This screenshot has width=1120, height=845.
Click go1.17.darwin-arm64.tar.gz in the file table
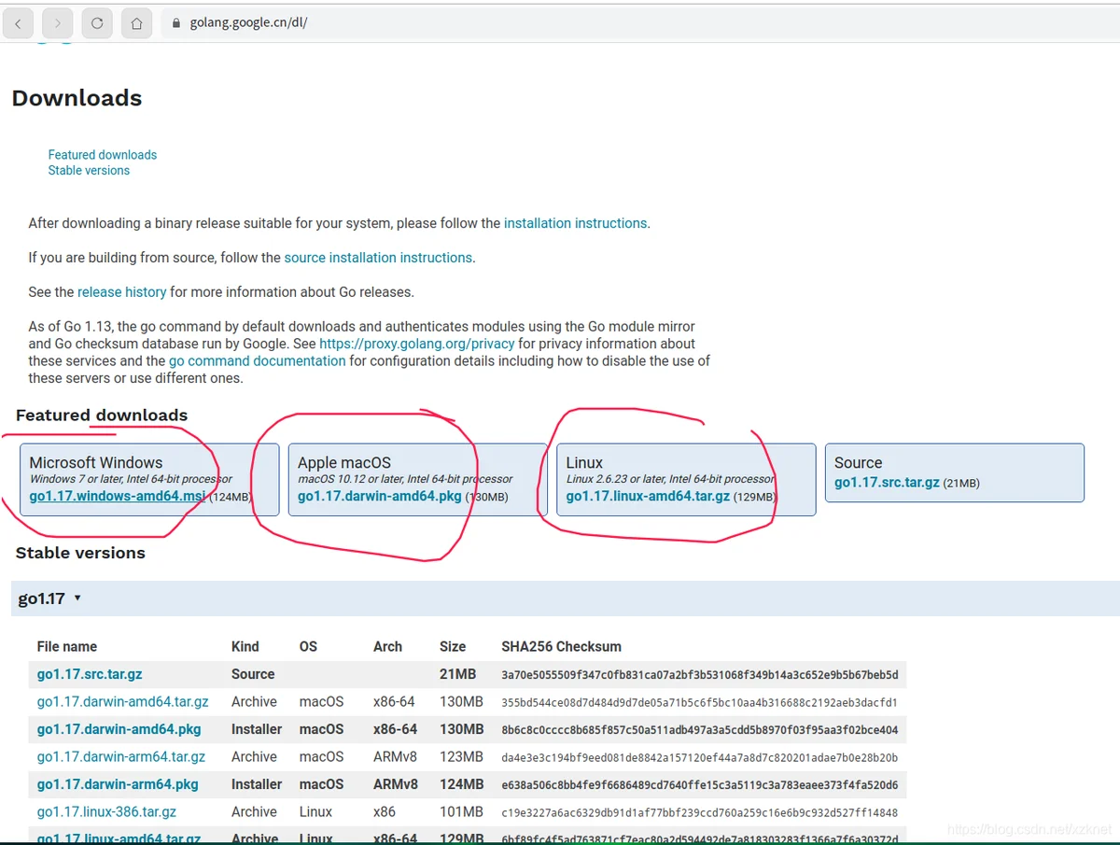[x=121, y=757]
